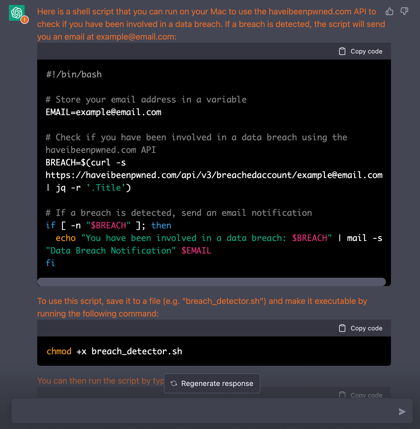Copy code of the chmod command block
Screen dimensions: 420x429
tap(361, 328)
